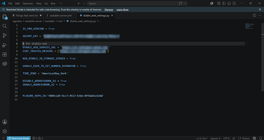Open the Go menu
Image resolution: width=264 pixels, height=140 pixels.
pos(46,3)
